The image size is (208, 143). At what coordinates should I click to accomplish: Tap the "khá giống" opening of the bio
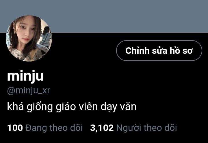click(x=30, y=107)
